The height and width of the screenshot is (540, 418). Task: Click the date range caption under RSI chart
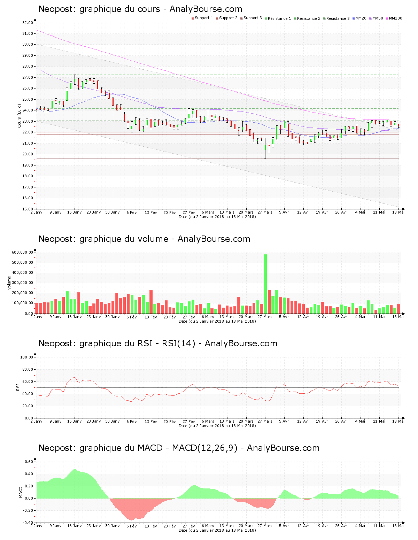click(x=217, y=426)
